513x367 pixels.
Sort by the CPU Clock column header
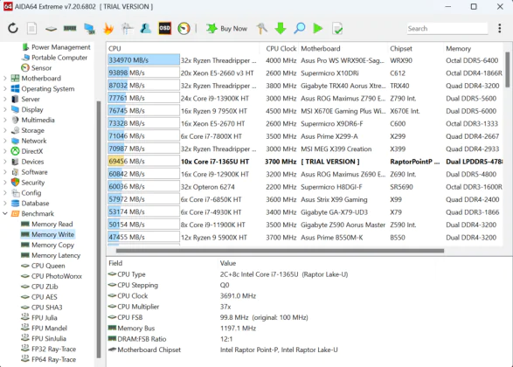point(281,49)
